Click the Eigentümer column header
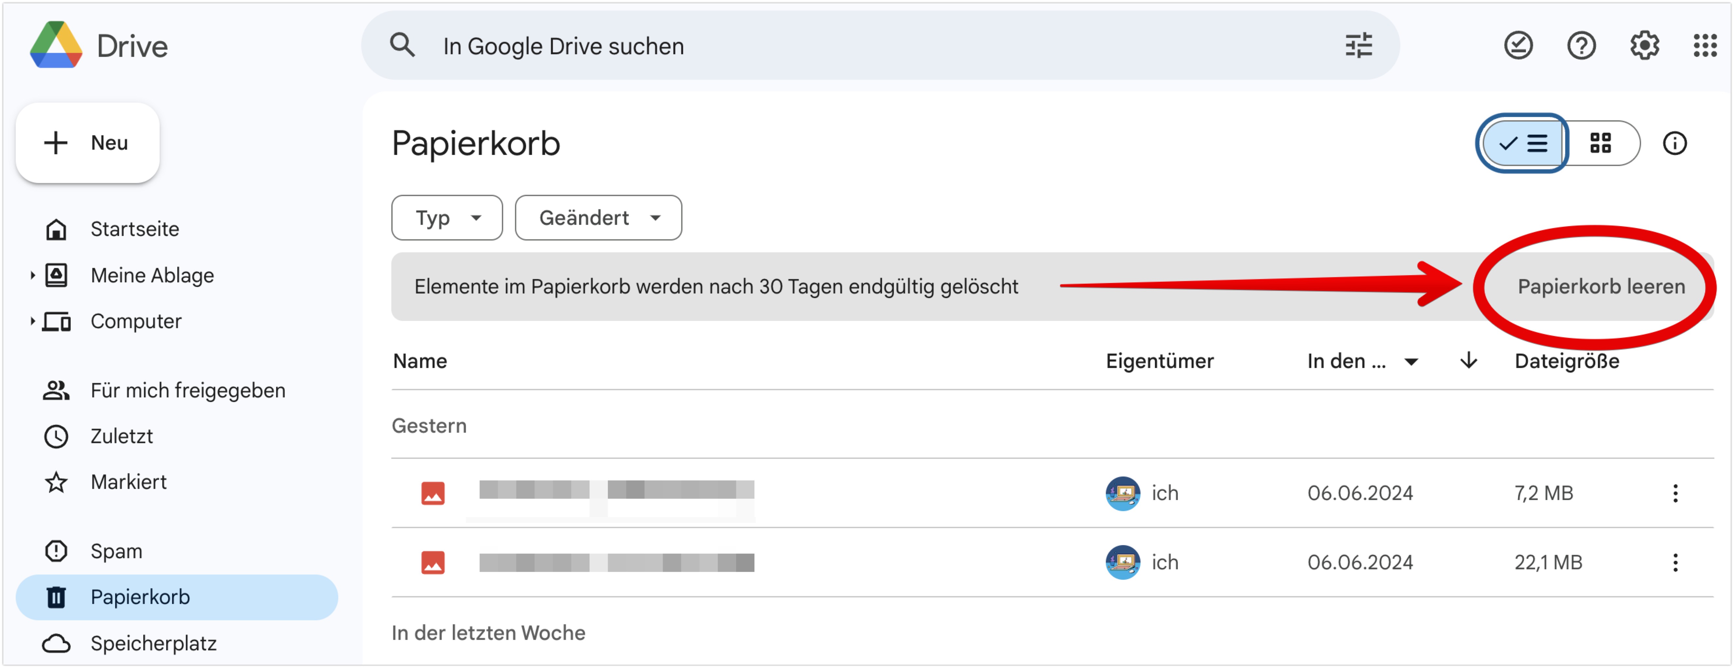The image size is (1734, 668). [1159, 361]
